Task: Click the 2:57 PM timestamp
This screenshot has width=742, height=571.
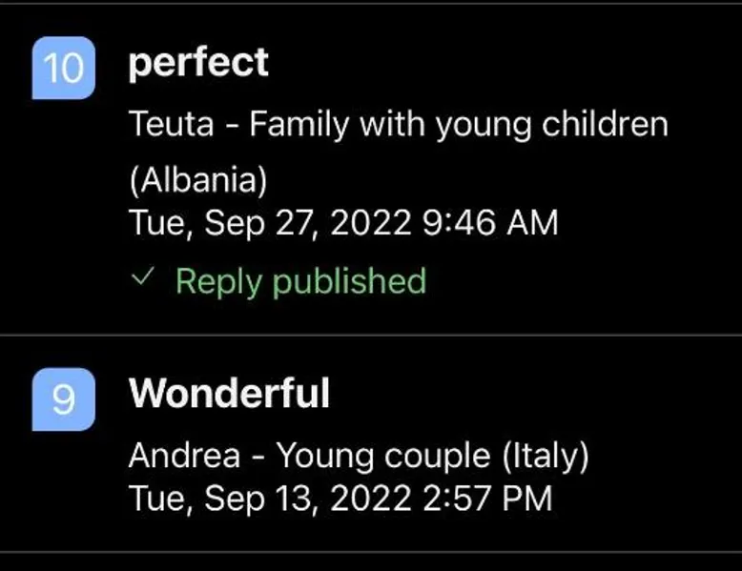Action: 487,499
